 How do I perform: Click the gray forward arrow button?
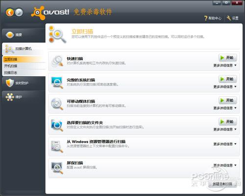pos(19,13)
